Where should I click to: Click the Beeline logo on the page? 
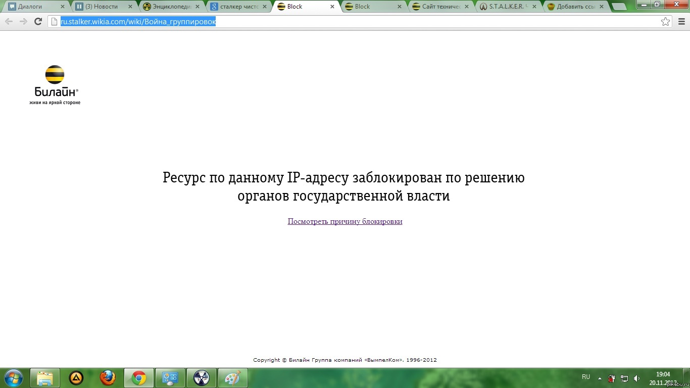coord(55,84)
